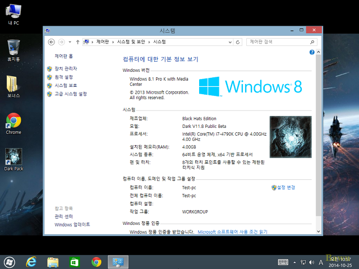Click the Windows 8 logo image
Viewport: 359px width, 269px height.
tap(250, 86)
